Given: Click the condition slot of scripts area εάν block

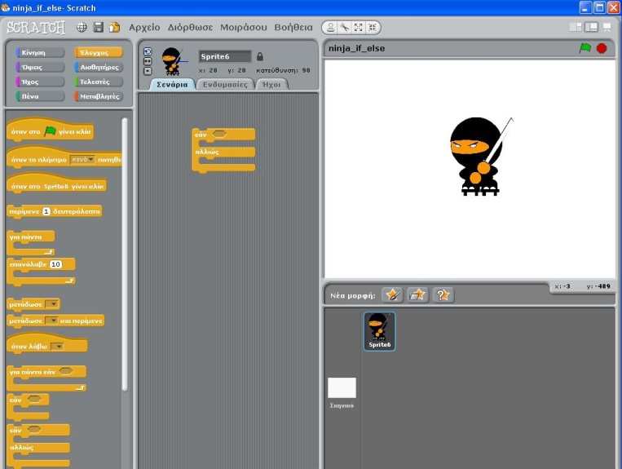Looking at the screenshot, I should (219, 134).
